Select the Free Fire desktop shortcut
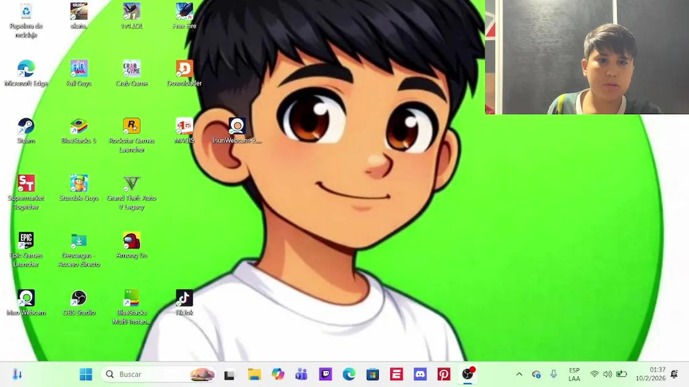689x387 pixels. pyautogui.click(x=184, y=16)
